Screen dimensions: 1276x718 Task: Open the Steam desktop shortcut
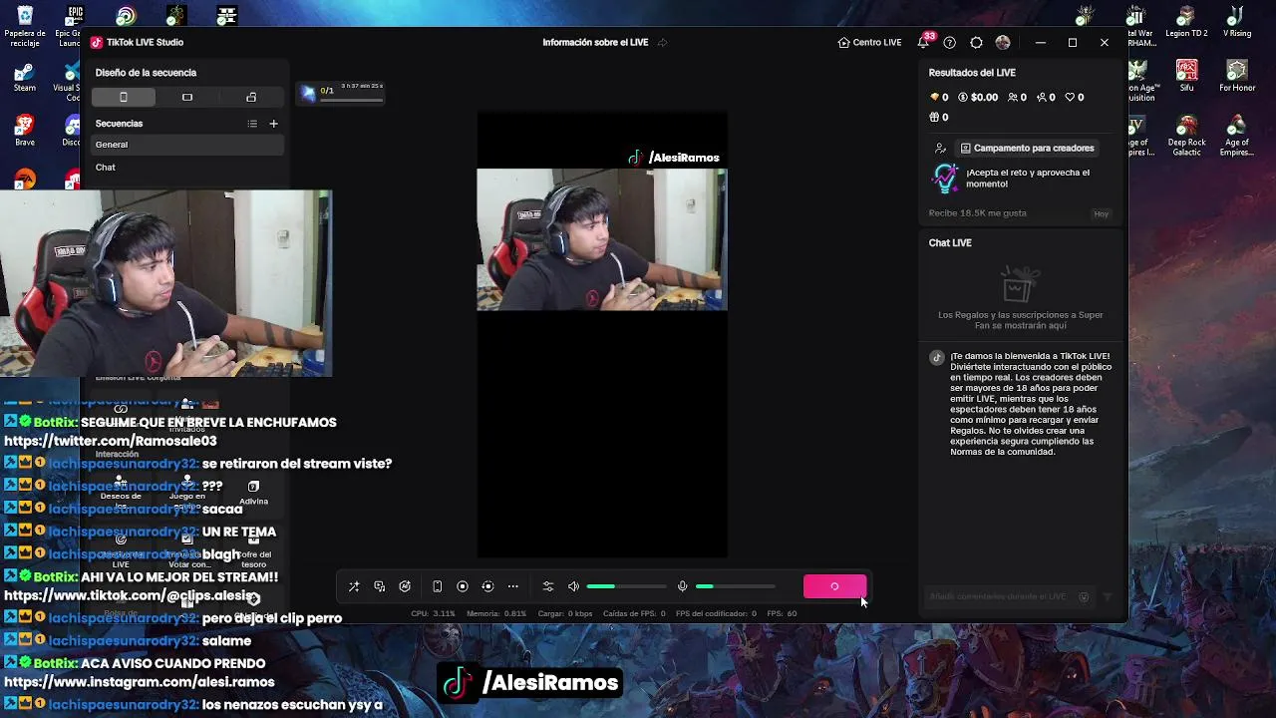[24, 77]
